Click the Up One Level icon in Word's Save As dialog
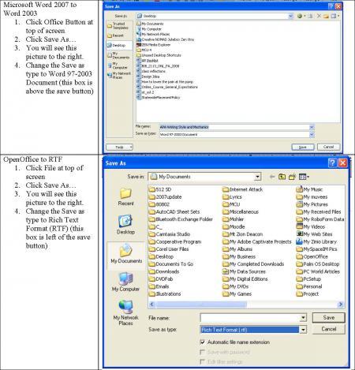 [310, 16]
